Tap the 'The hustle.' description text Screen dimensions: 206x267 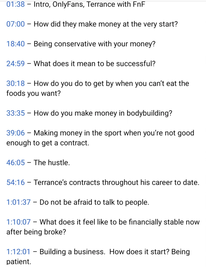coord(52,163)
